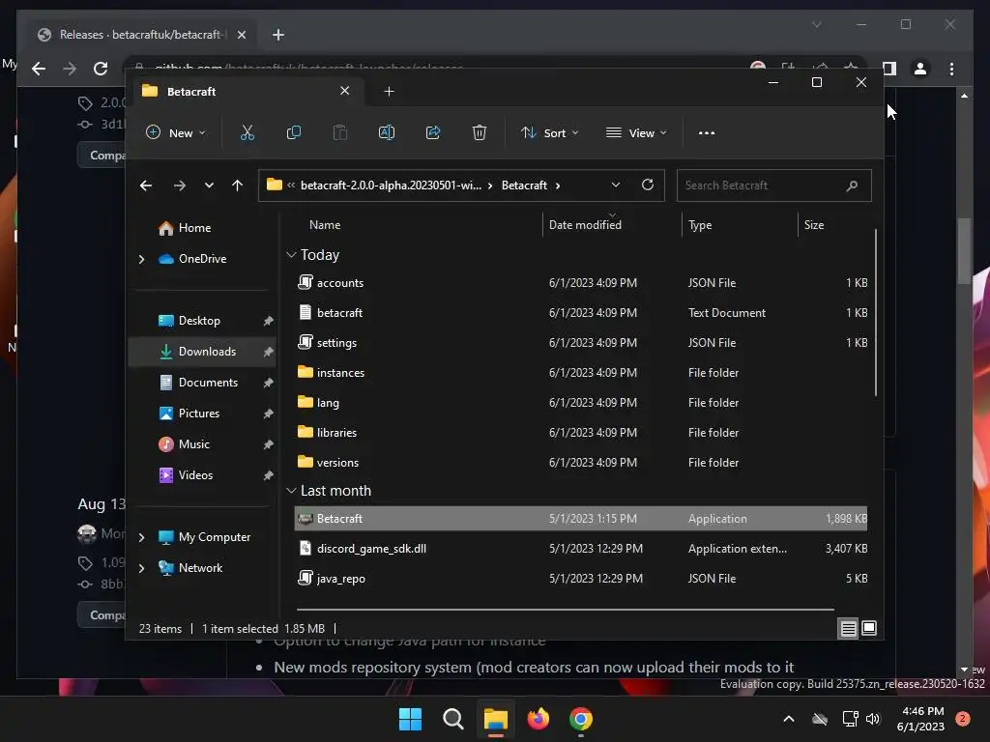Open a new Chrome tab
Viewport: 990px width, 742px height.
(278, 35)
